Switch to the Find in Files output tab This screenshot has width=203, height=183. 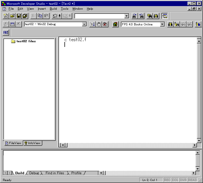(54, 173)
